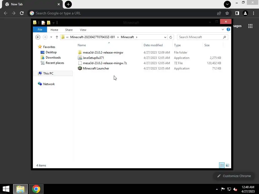Click the search magnifier in Explorer
The width and height of the screenshot is (259, 194).
(224, 37)
